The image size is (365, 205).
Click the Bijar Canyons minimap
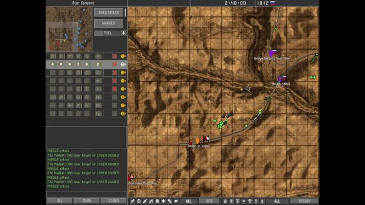tap(69, 29)
